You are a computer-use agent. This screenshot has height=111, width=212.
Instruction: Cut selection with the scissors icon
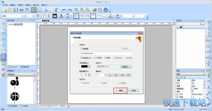coord(46,10)
